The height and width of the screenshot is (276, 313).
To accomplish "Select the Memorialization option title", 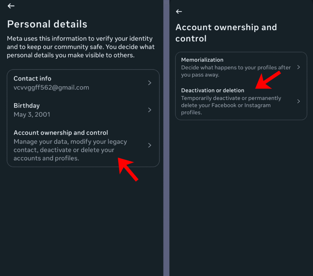I will 202,60.
